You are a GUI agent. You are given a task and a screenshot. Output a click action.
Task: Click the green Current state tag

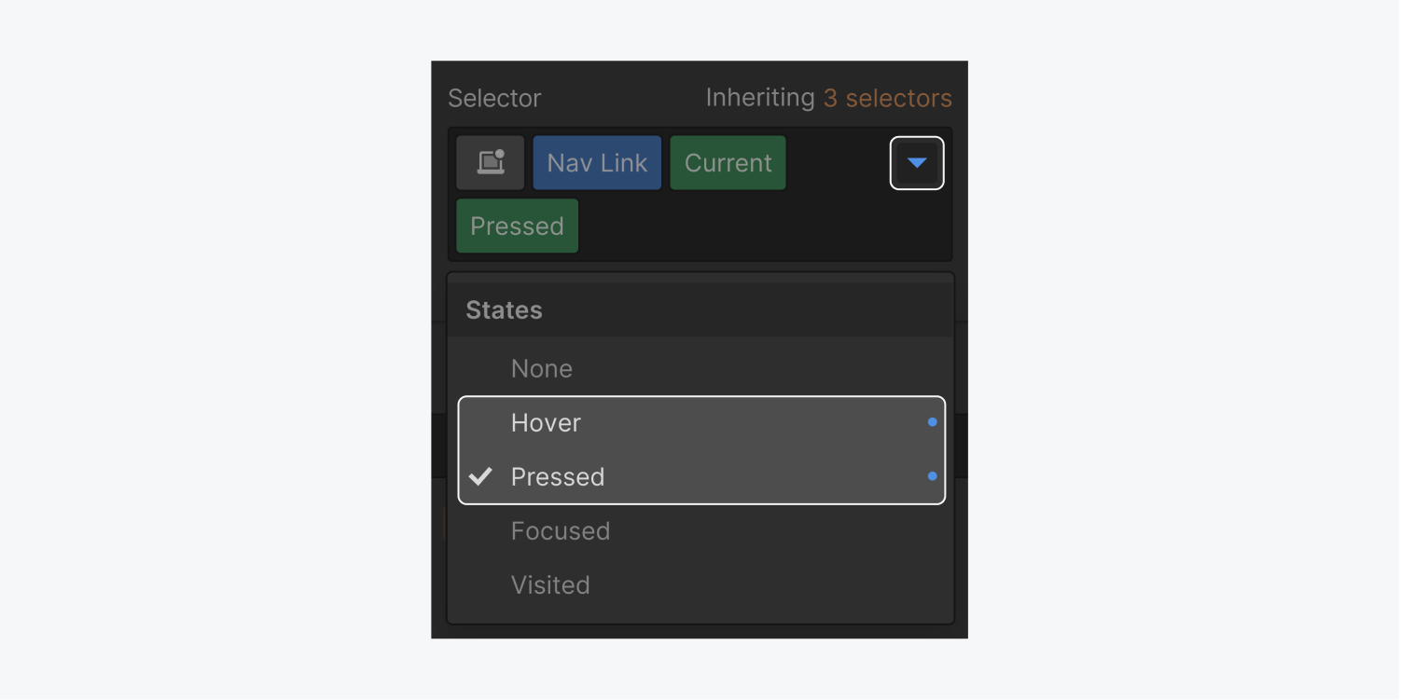(x=728, y=162)
